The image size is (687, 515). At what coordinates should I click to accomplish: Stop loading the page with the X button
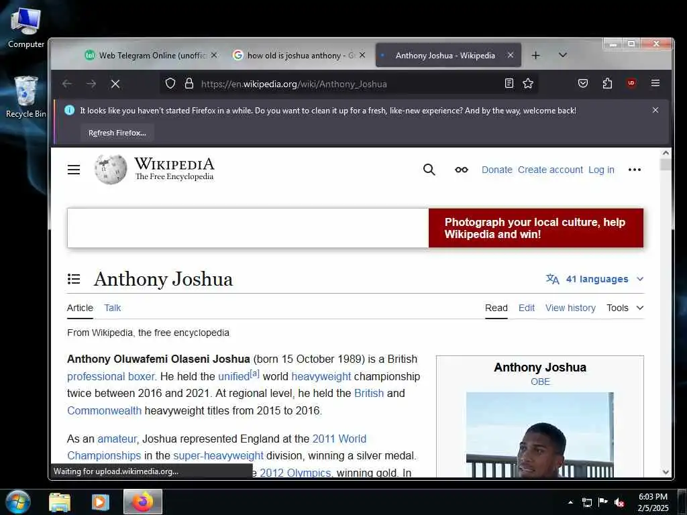(x=115, y=84)
